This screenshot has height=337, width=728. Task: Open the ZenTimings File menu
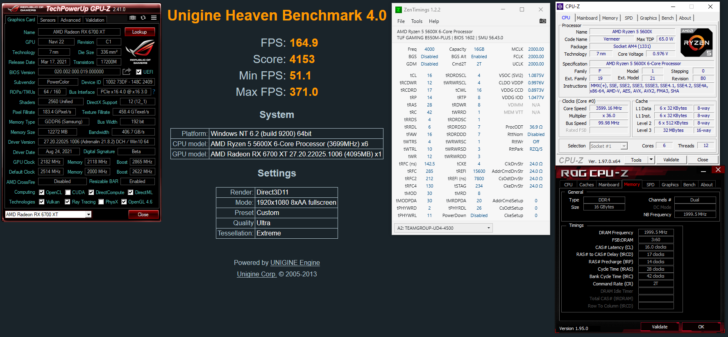tap(401, 21)
